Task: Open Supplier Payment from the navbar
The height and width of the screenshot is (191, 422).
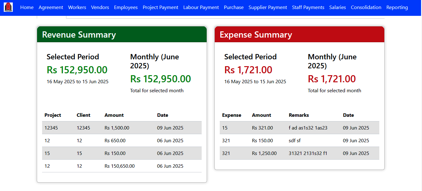Action: click(x=268, y=7)
